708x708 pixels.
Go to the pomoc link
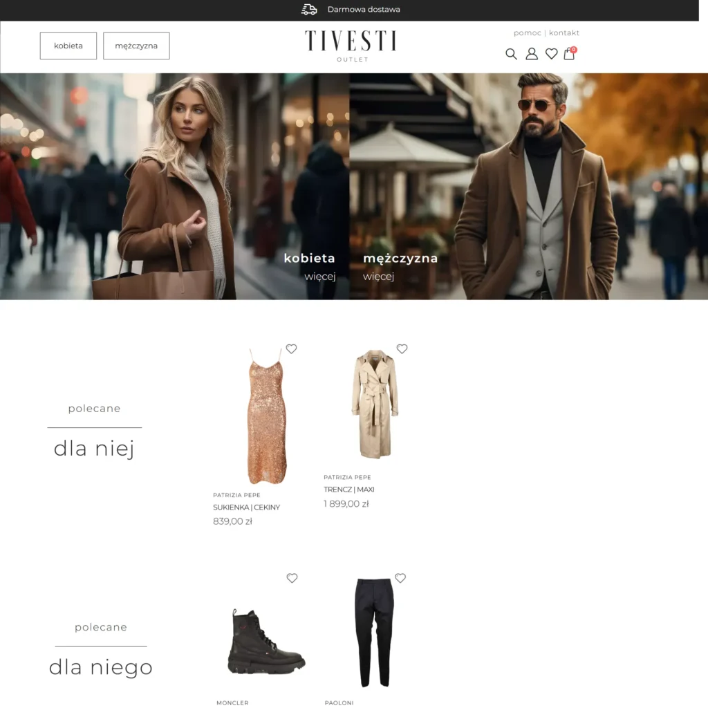point(528,33)
